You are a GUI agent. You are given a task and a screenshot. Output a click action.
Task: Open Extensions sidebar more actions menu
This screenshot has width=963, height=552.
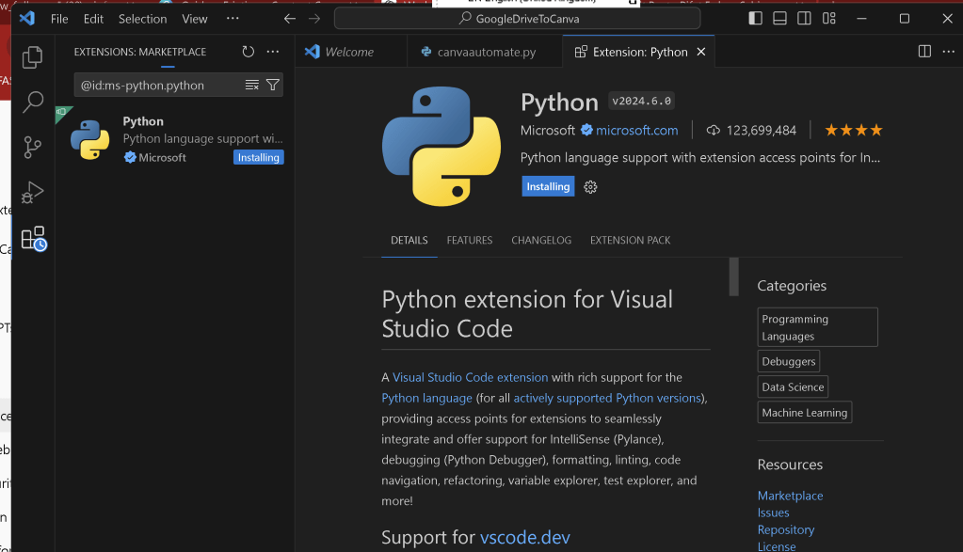click(x=273, y=52)
